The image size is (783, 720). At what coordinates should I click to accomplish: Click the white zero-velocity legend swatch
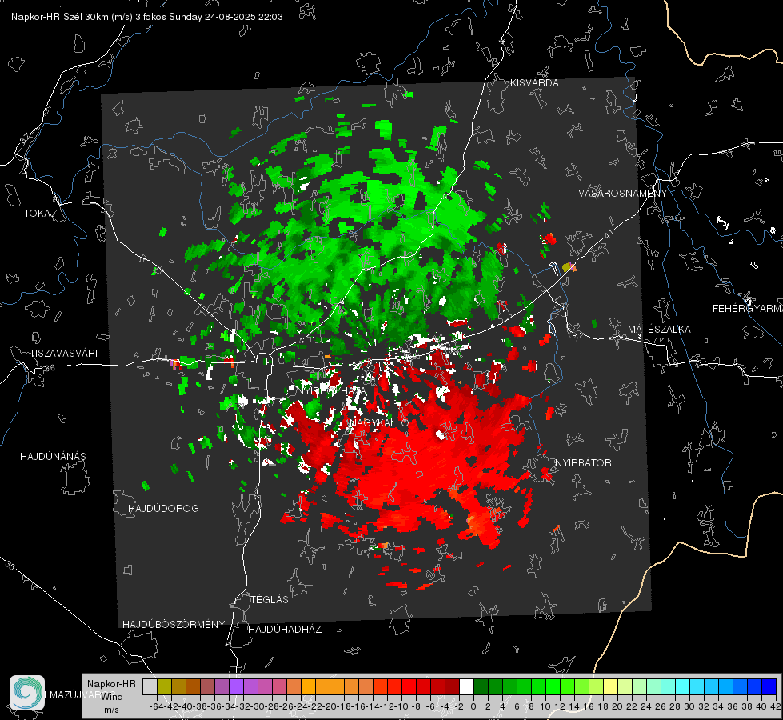pyautogui.click(x=466, y=686)
